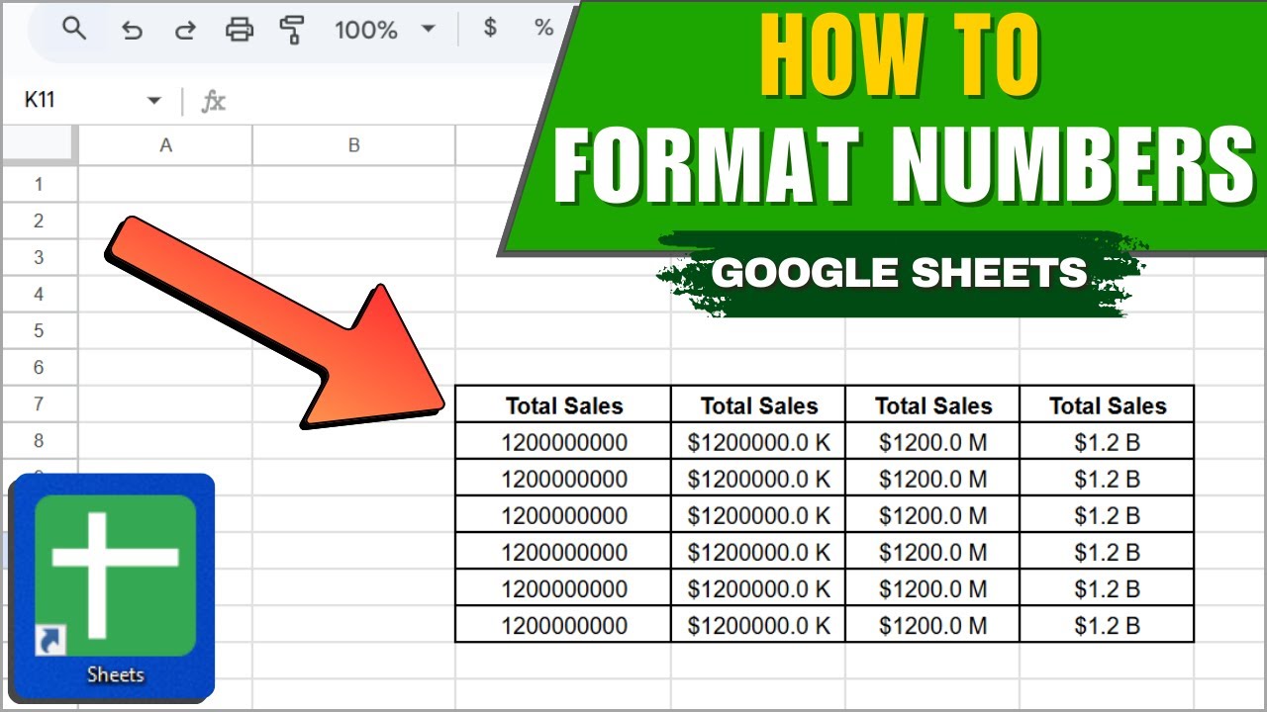The image size is (1267, 712).
Task: Click Total Sales header above $1.2 B
Action: tap(1108, 405)
